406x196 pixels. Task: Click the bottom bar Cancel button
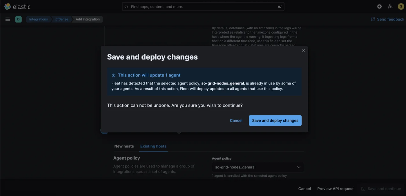point(304,188)
